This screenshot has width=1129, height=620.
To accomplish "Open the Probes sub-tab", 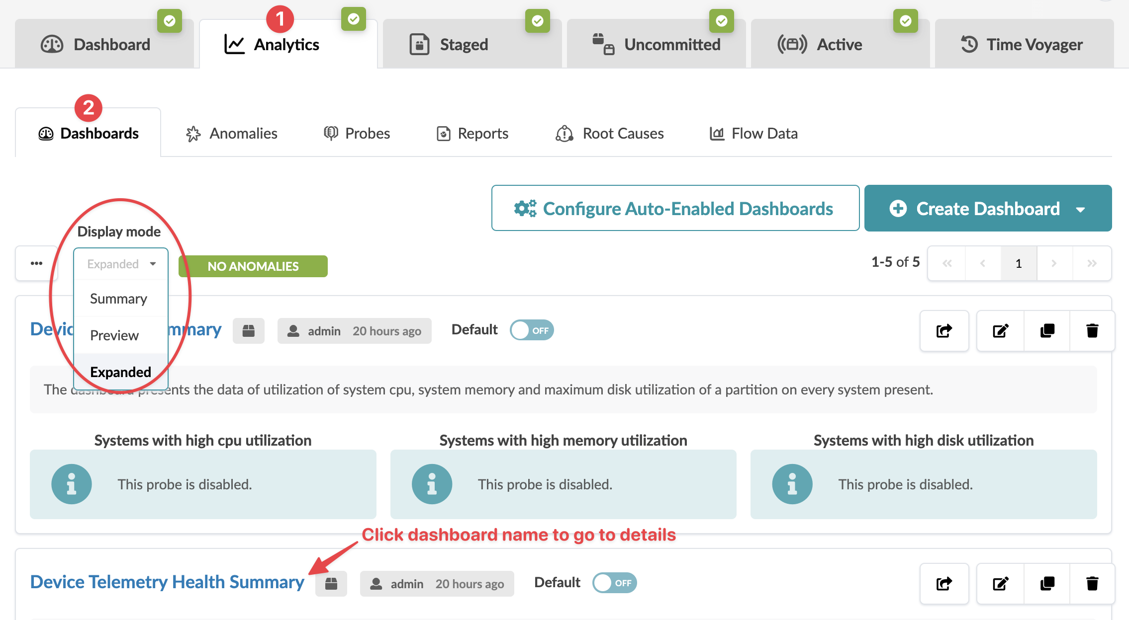I will click(x=357, y=134).
